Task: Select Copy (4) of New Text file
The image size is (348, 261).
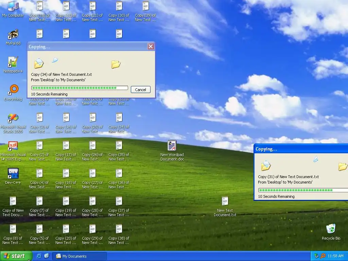Action: pyautogui.click(x=39, y=178)
